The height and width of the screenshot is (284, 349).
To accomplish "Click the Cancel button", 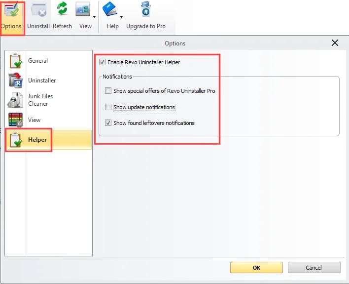I will 314,268.
